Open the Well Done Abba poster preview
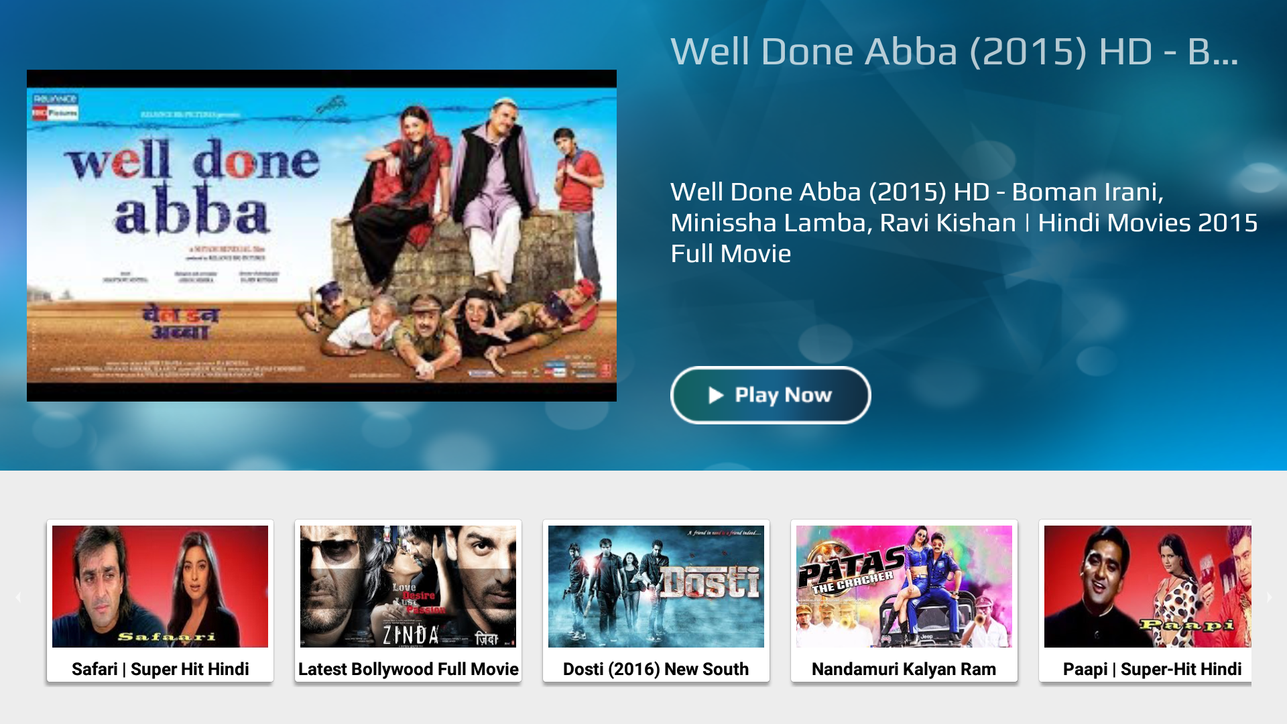 point(322,235)
